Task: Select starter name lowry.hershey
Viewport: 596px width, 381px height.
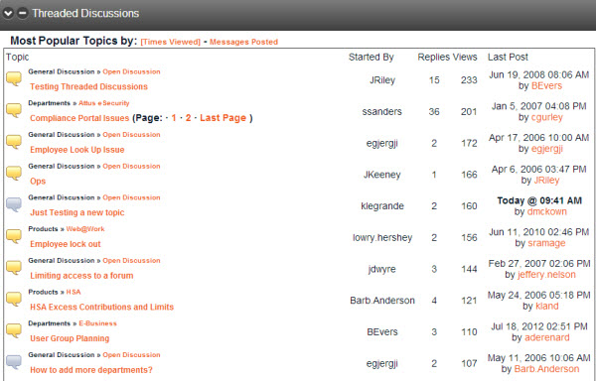Action: tap(382, 238)
